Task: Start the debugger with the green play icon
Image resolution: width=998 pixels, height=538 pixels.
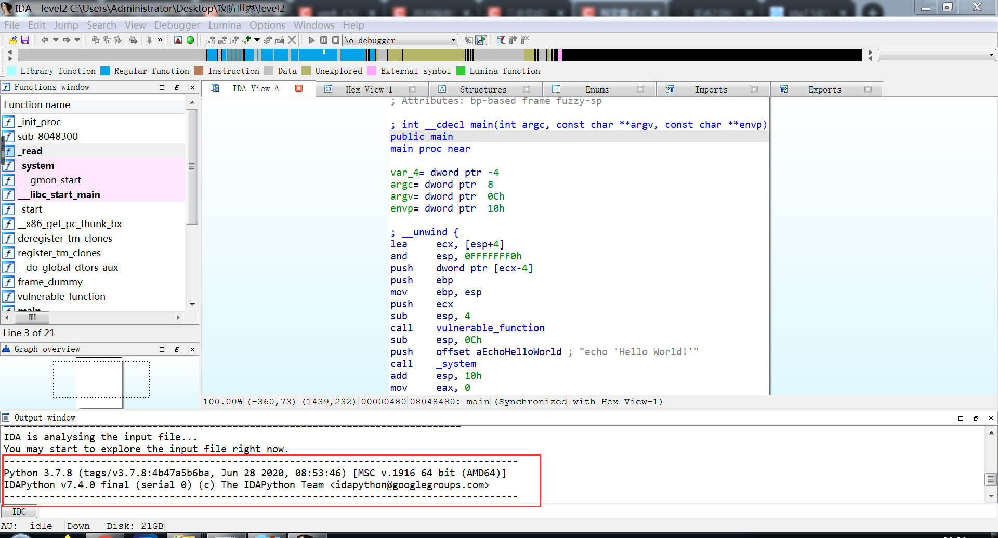Action: (x=311, y=40)
